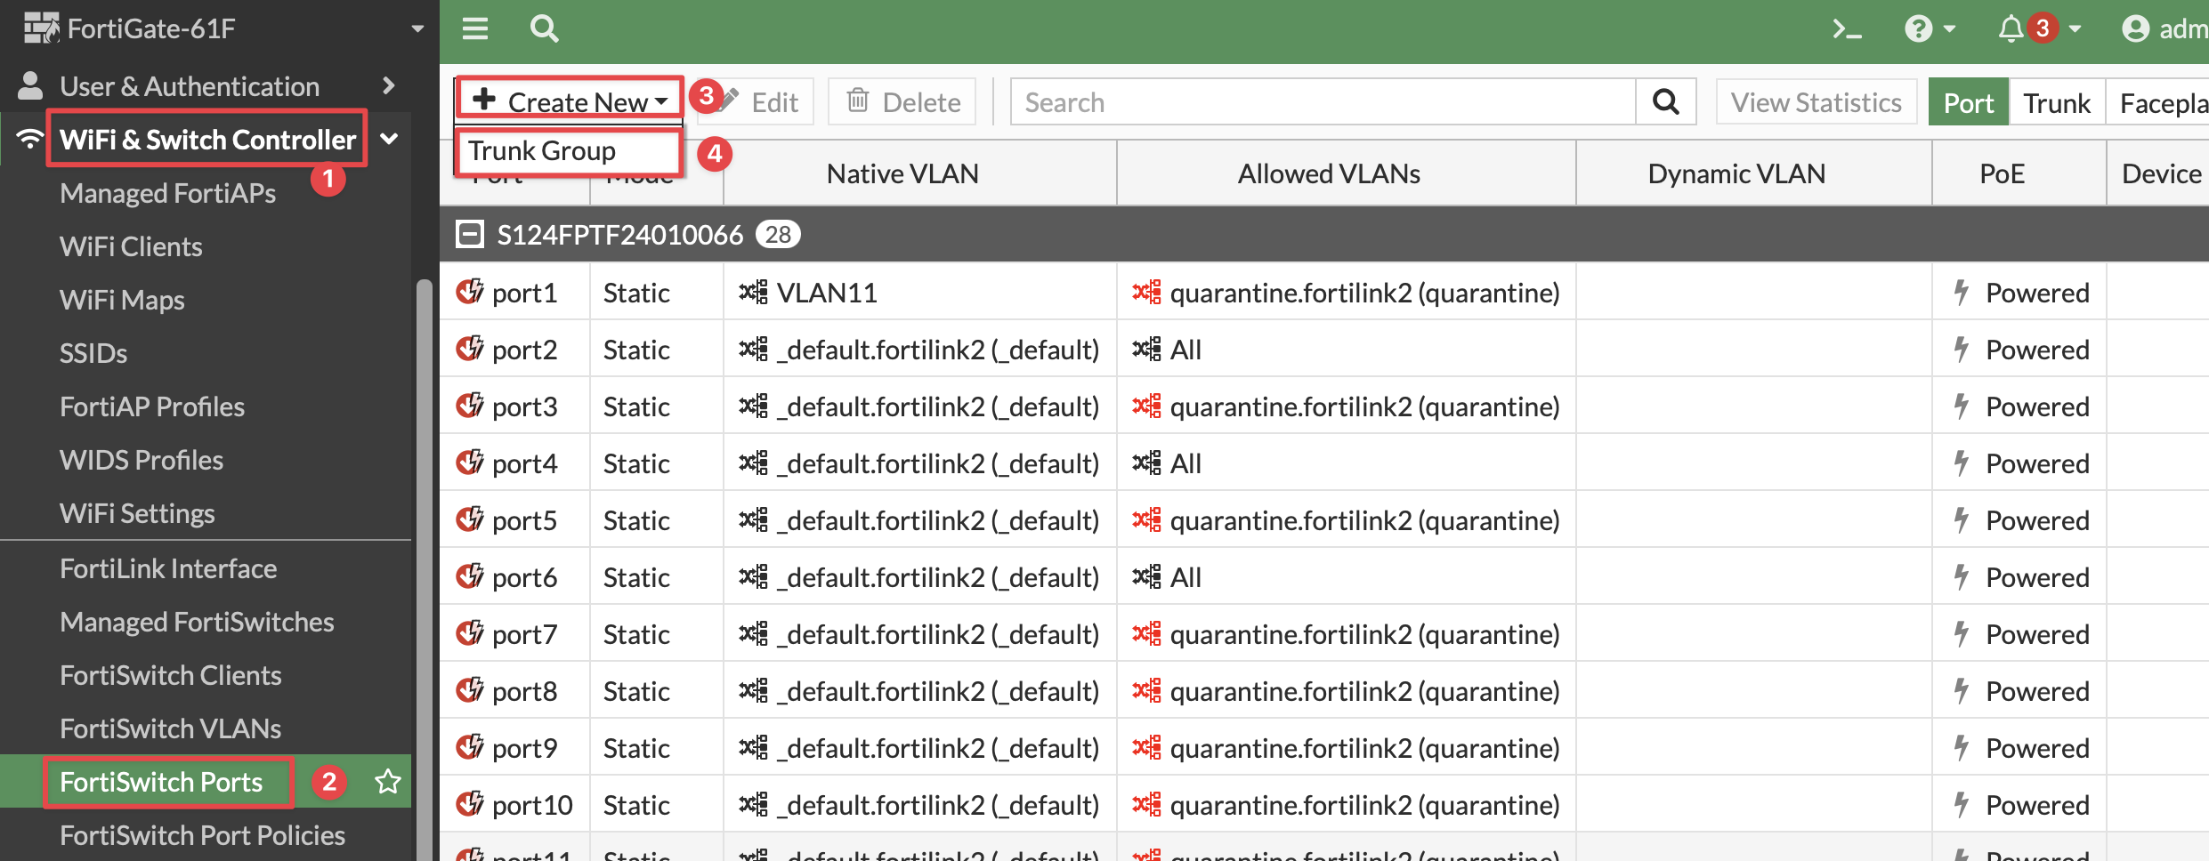Click port2 All allowed VLANs icon
Viewport: 2209px width, 861px height.
click(1146, 349)
